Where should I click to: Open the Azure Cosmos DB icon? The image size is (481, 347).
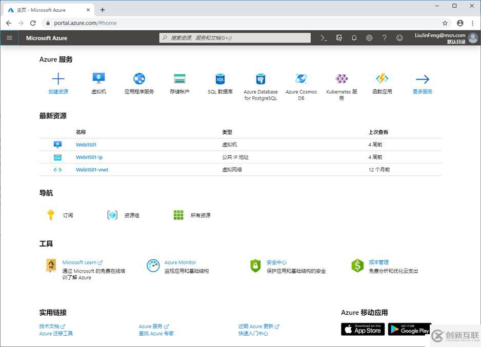(x=301, y=79)
